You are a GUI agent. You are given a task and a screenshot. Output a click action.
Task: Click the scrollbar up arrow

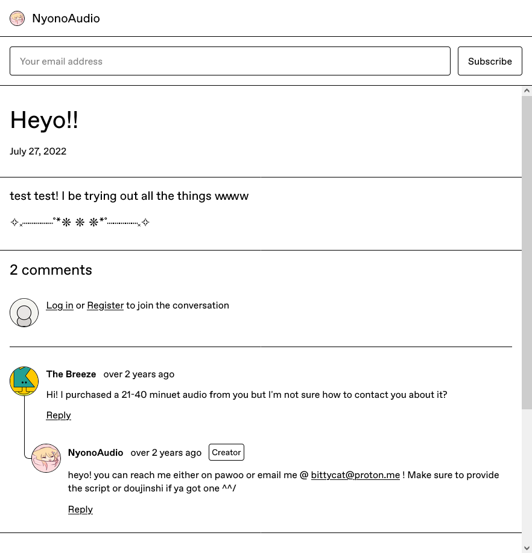[527, 91]
